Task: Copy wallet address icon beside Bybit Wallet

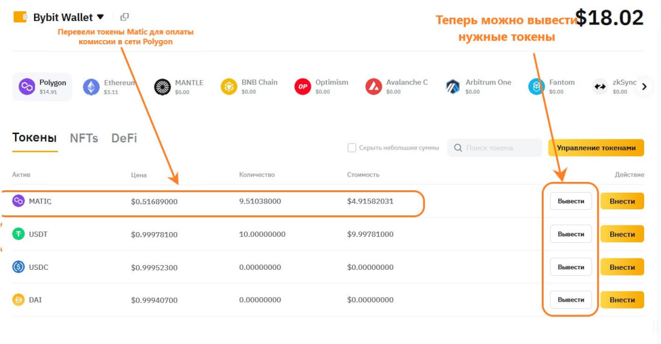Action: tap(125, 17)
